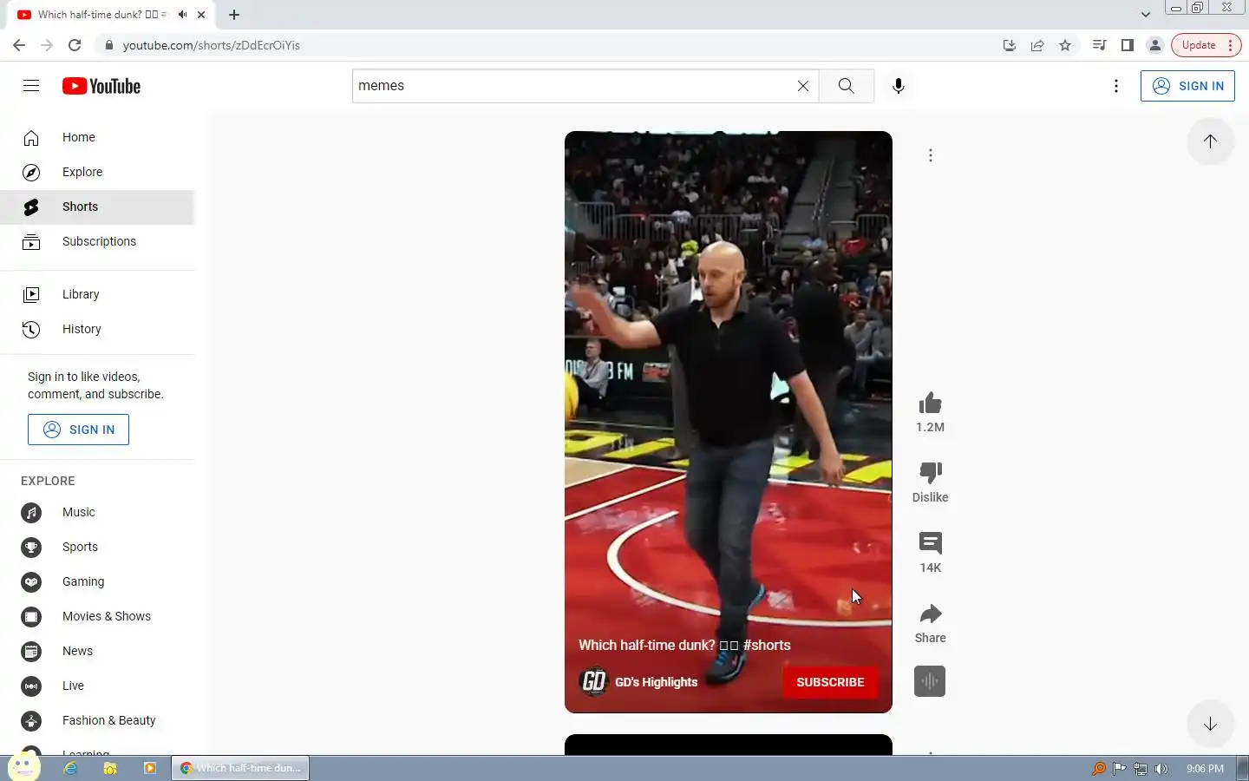Open volume control in system tray
The width and height of the screenshot is (1249, 781).
(x=1161, y=769)
